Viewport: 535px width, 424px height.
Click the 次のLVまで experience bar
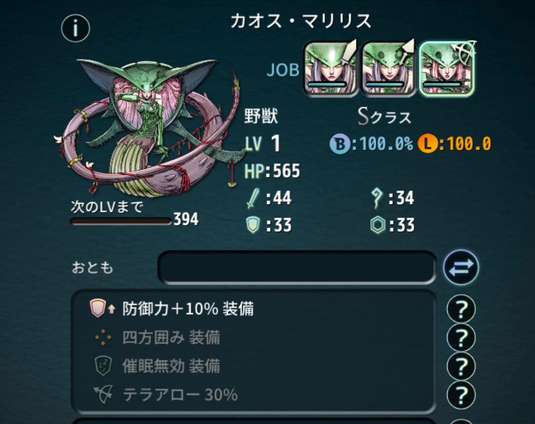pos(121,221)
